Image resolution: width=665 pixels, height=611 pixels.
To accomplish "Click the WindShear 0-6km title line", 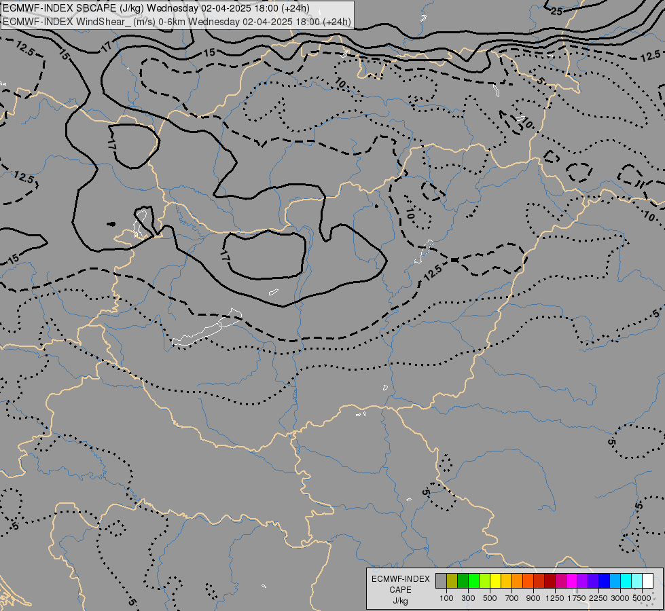I will (177, 22).
